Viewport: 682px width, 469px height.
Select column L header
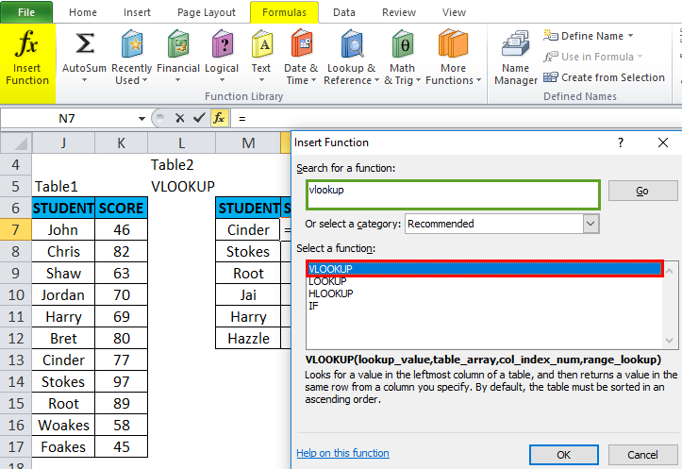coord(181,143)
